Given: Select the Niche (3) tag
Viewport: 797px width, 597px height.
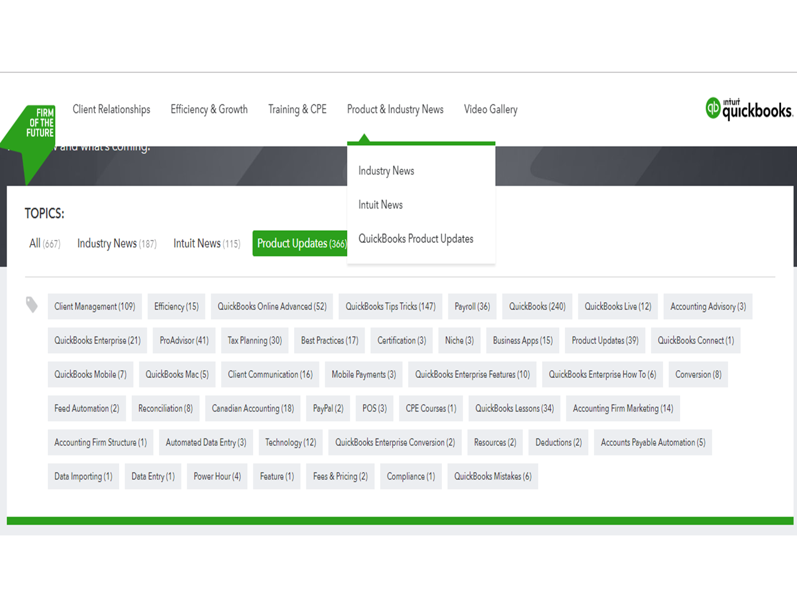Looking at the screenshot, I should pos(460,341).
